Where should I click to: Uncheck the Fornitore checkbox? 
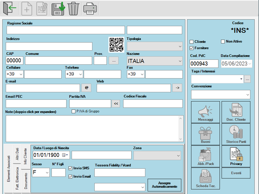(x=192, y=48)
